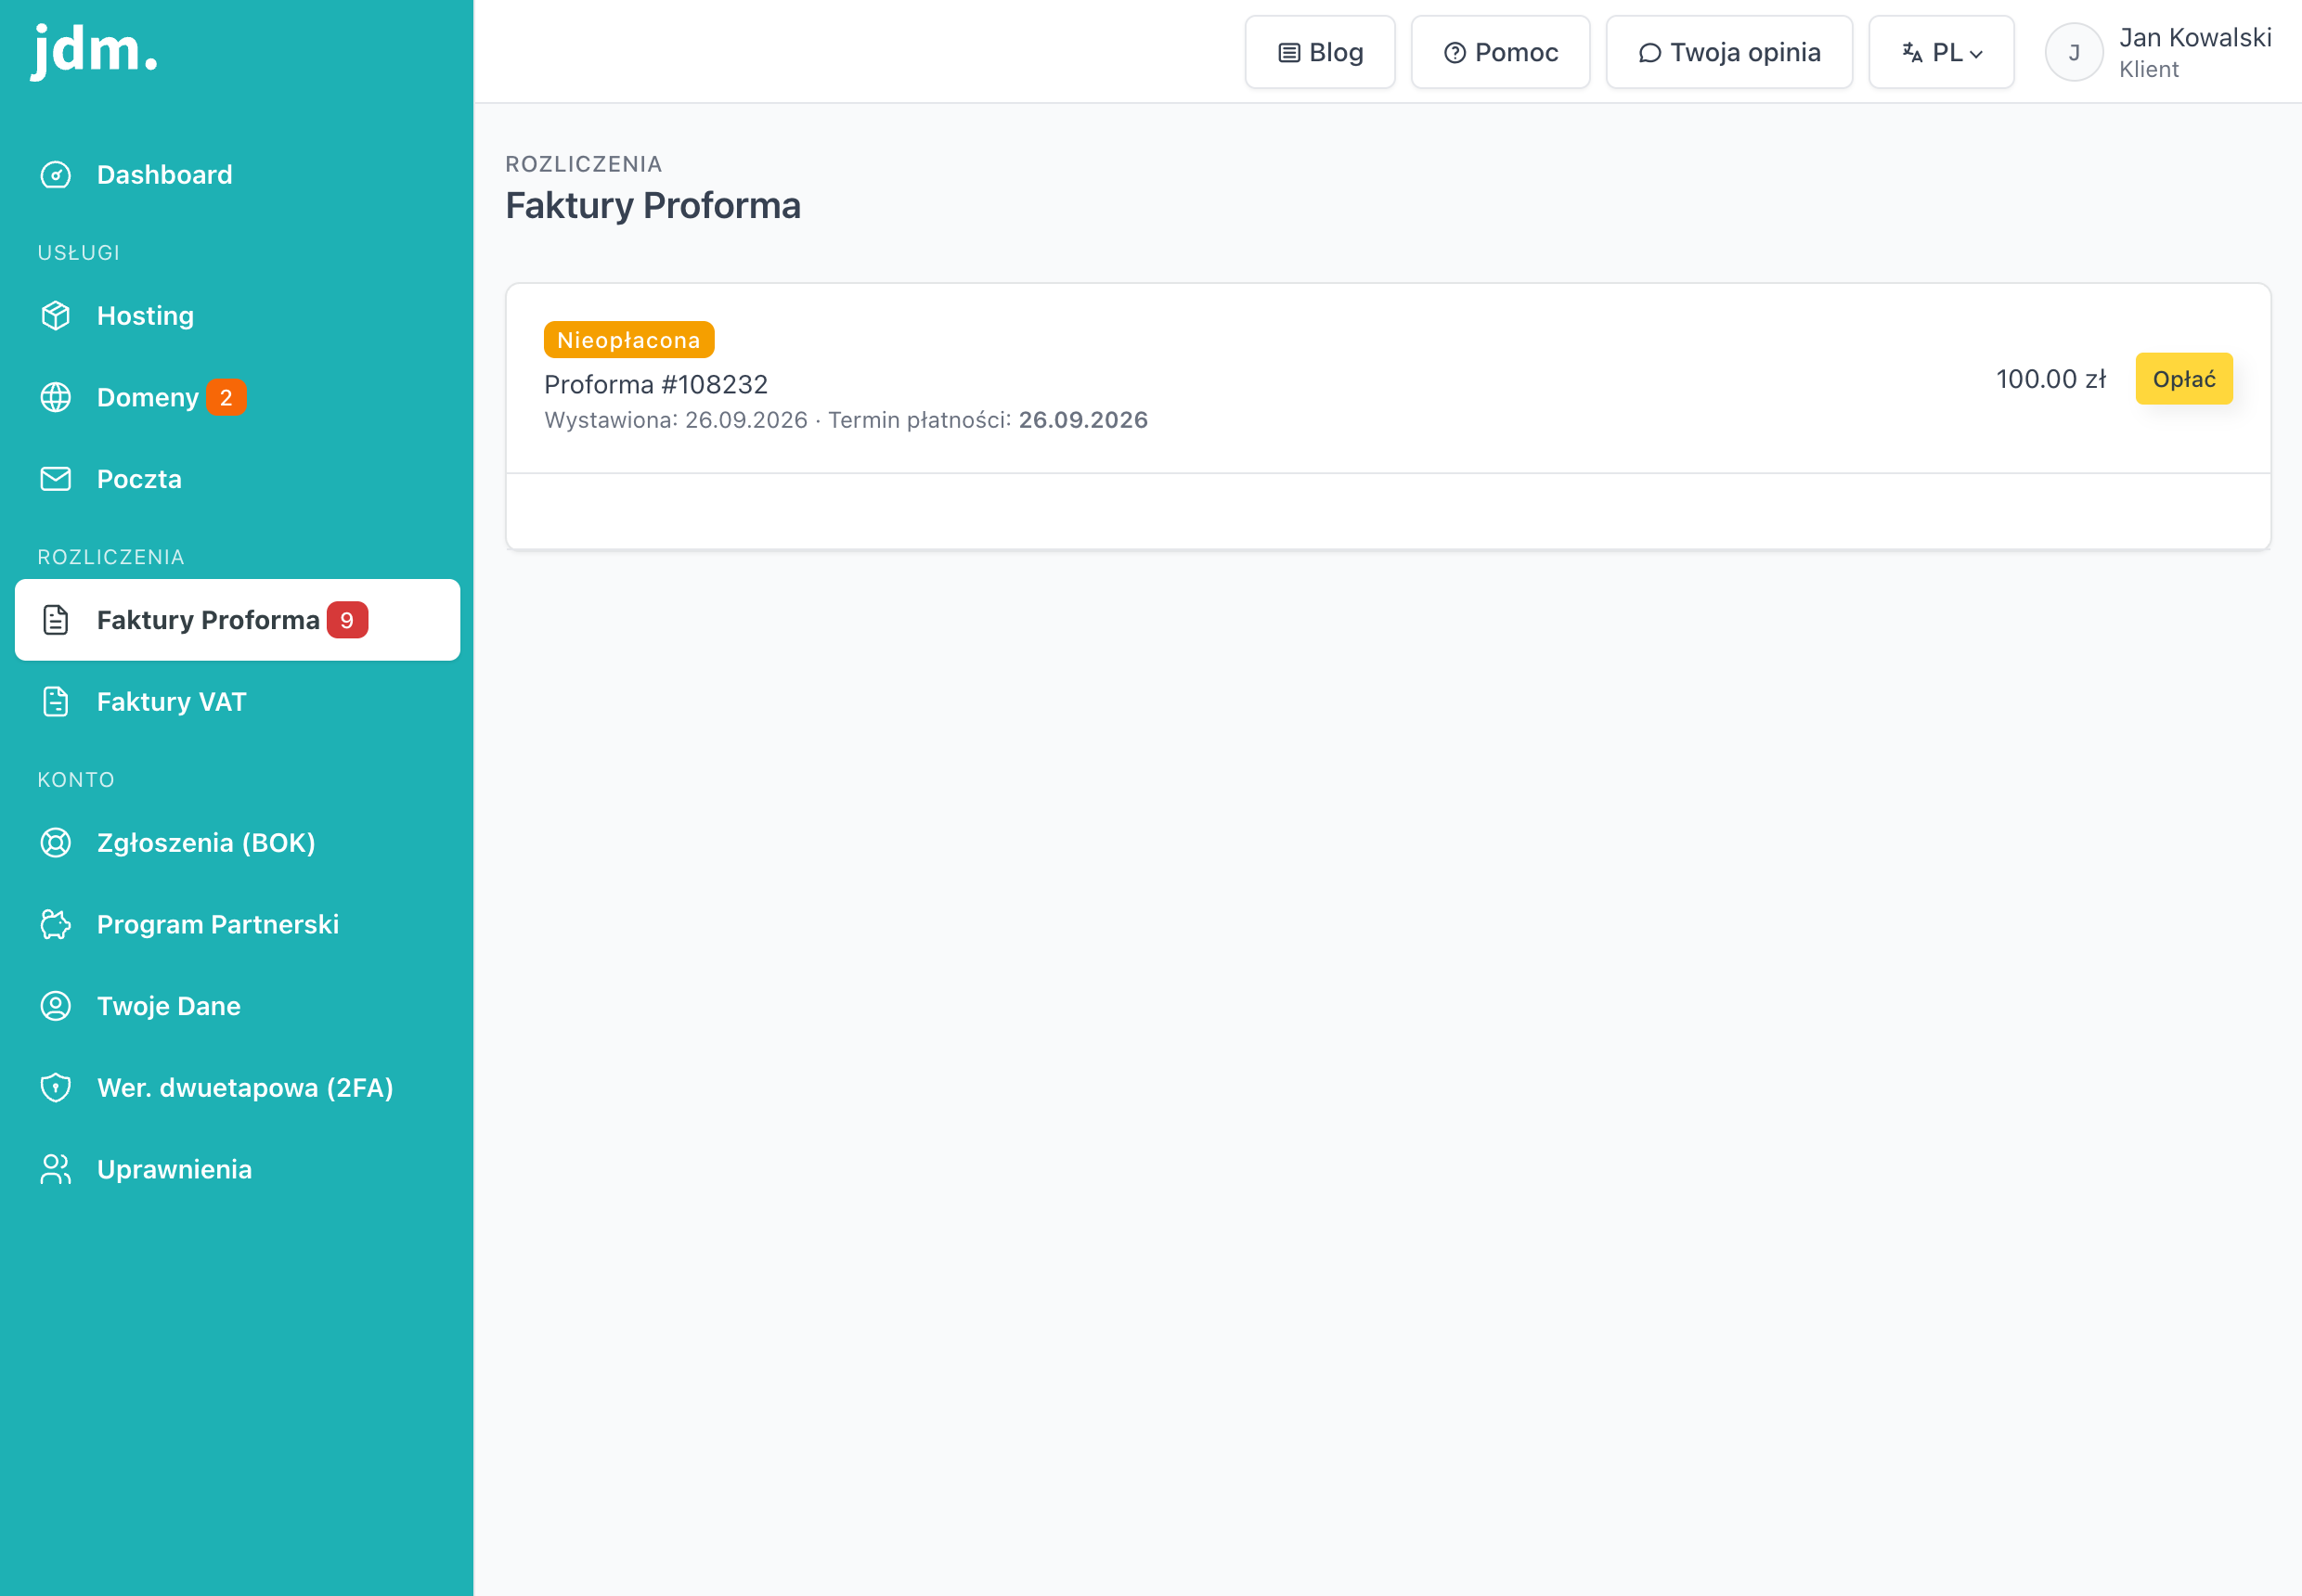Click Proforma #108232 title
The height and width of the screenshot is (1596, 2302).
(656, 384)
